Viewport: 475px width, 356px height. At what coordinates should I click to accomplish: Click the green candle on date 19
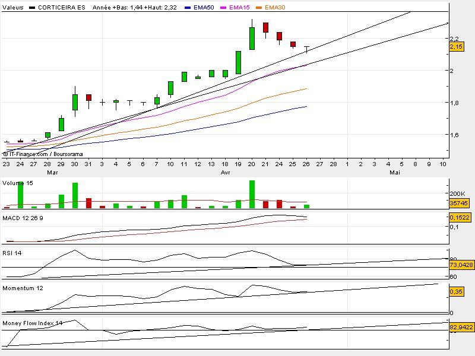pyautogui.click(x=239, y=62)
